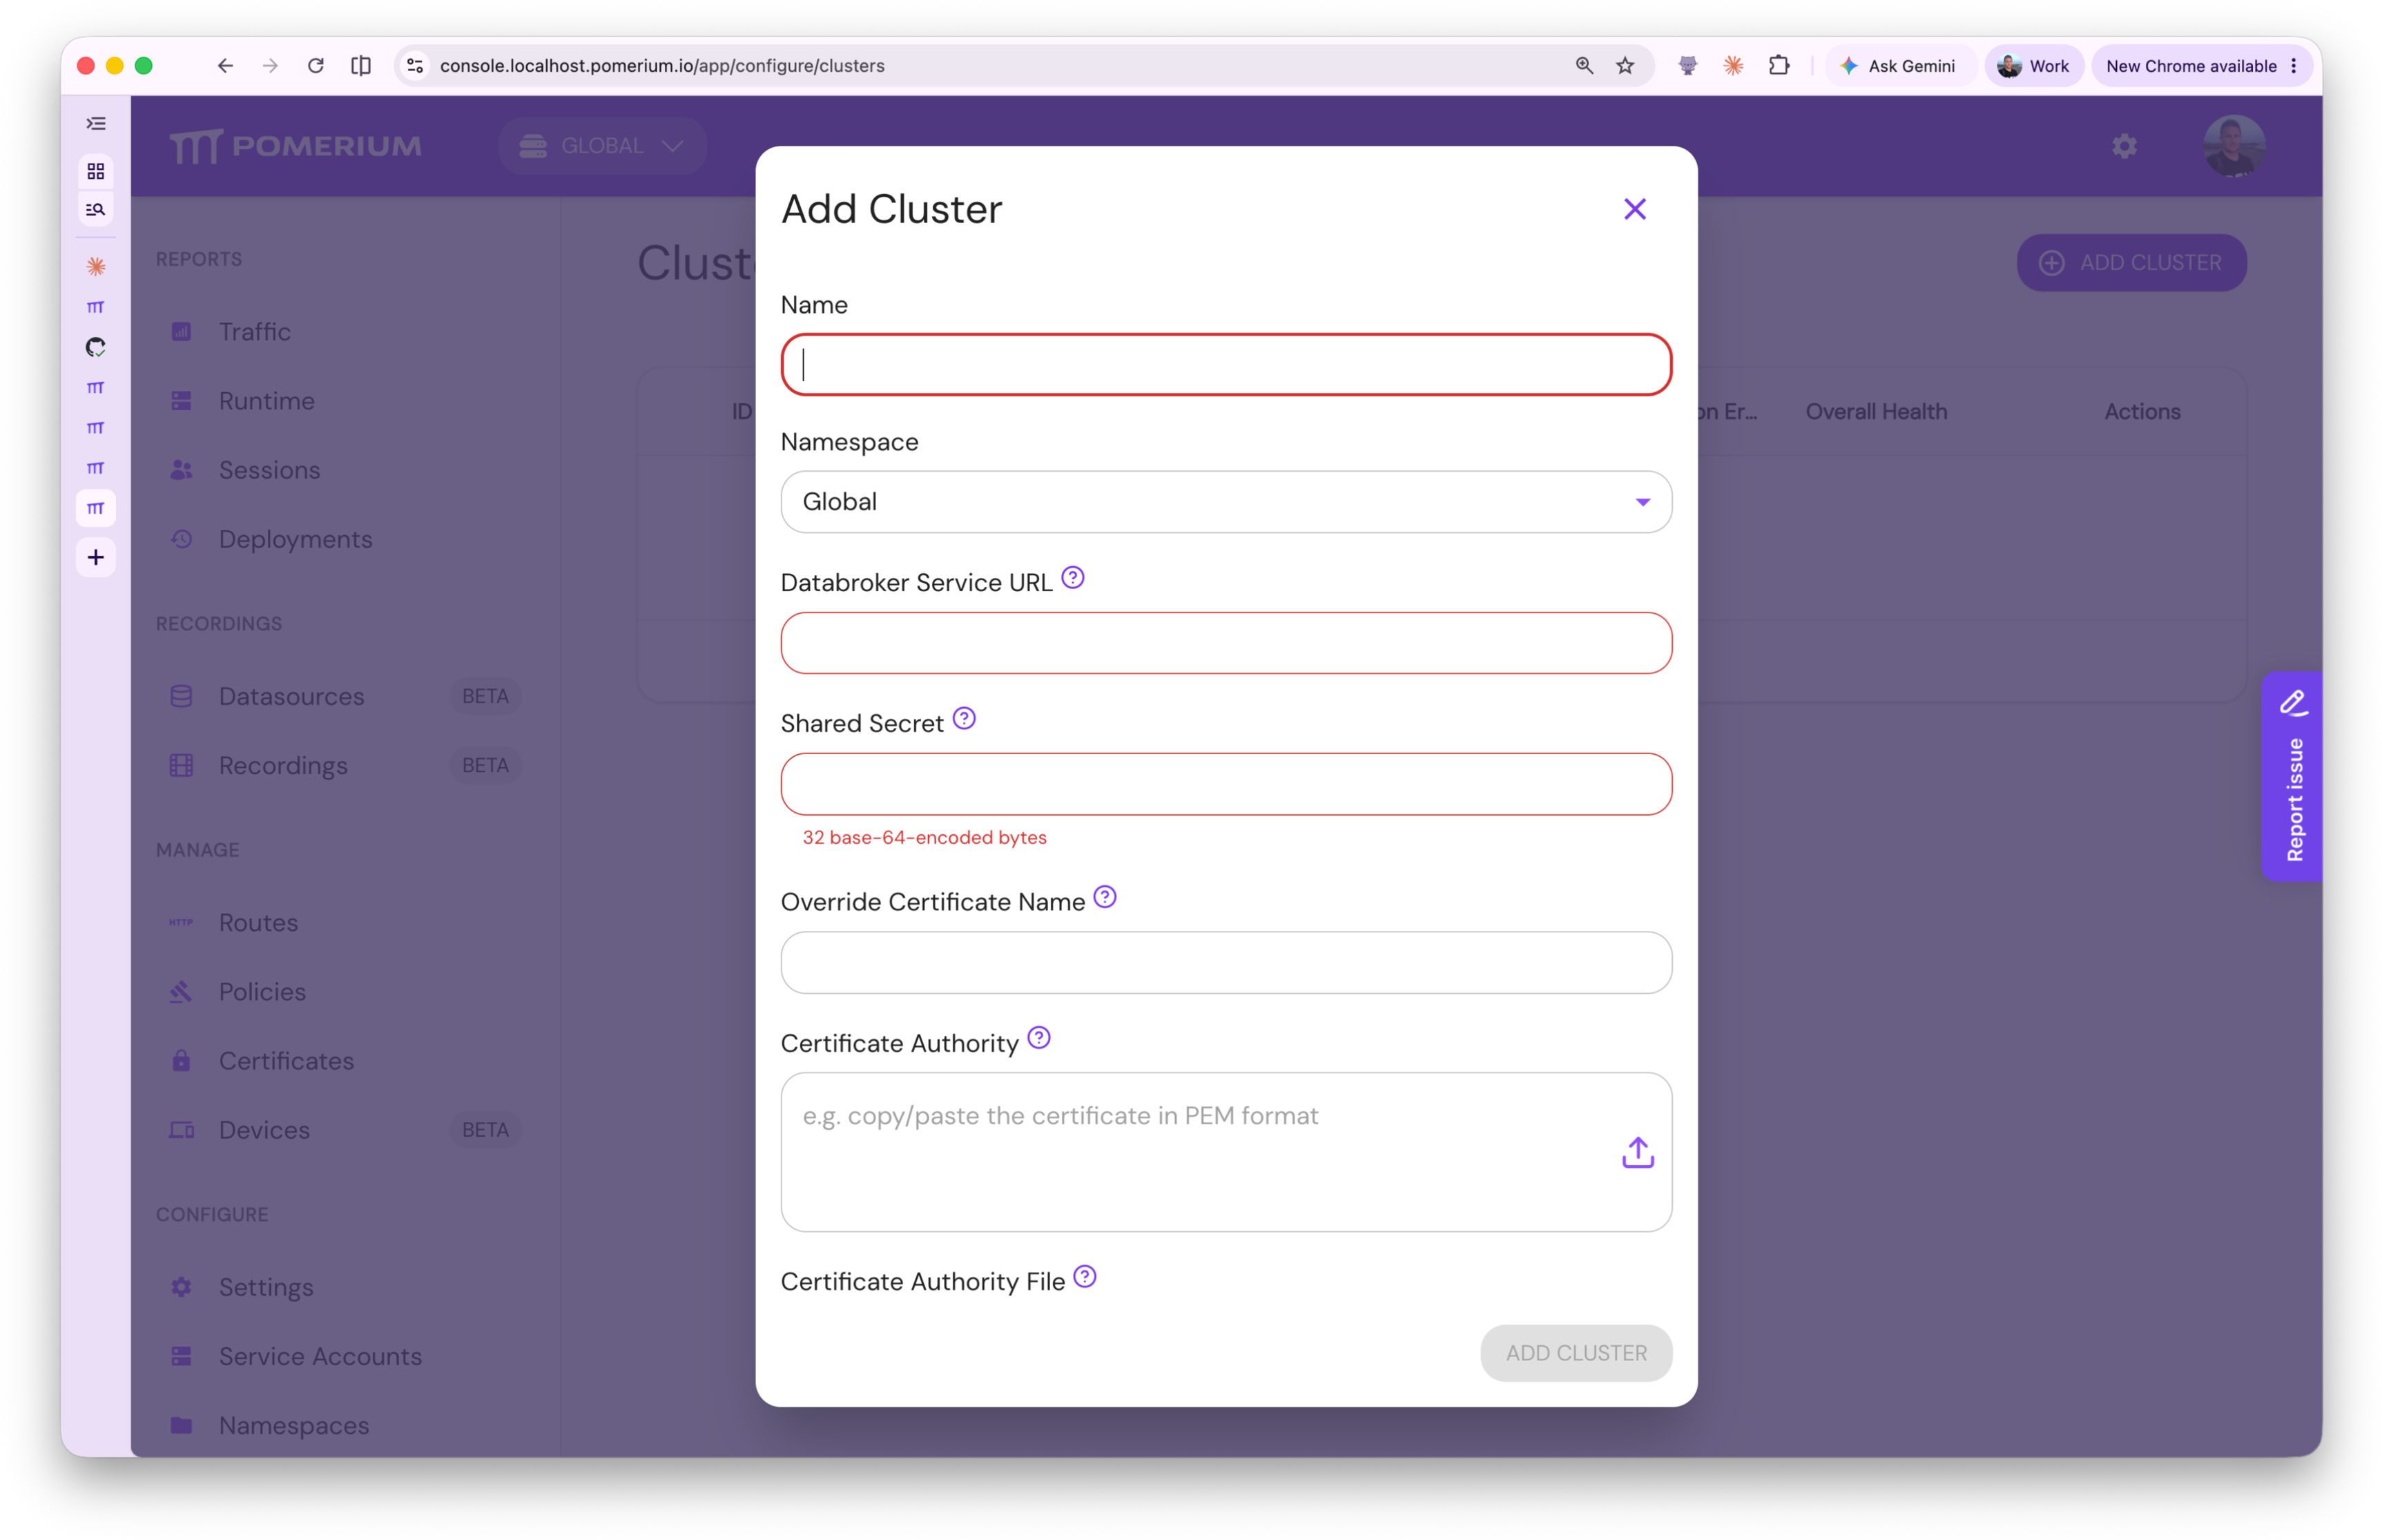Image resolution: width=2382 pixels, height=1540 pixels.
Task: Open the GLOBAL namespace selector
Action: point(603,146)
